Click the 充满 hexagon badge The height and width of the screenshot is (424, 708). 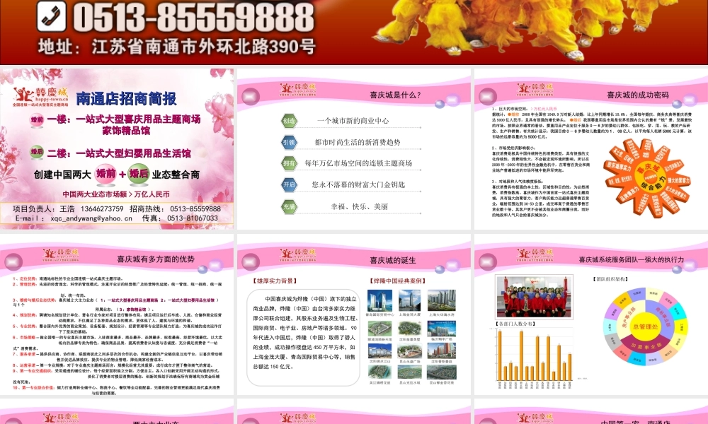pyautogui.click(x=290, y=205)
